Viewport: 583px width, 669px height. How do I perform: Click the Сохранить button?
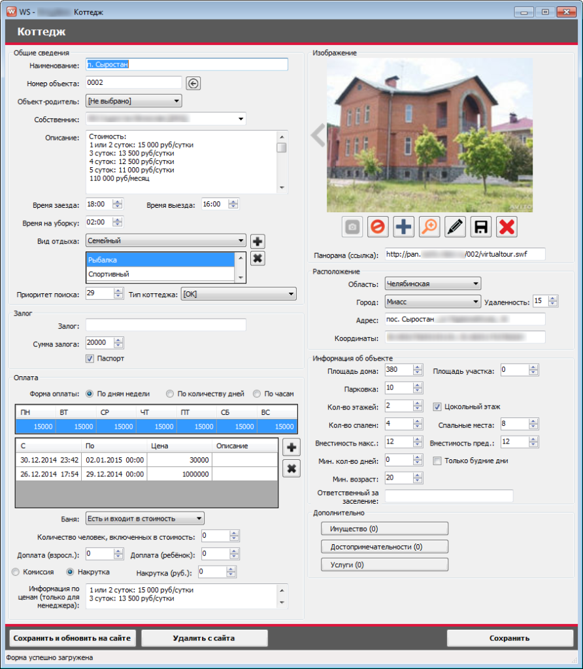point(509,638)
